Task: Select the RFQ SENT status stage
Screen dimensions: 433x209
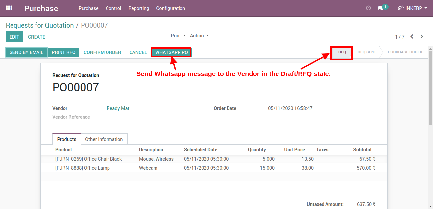Action: pos(367,52)
